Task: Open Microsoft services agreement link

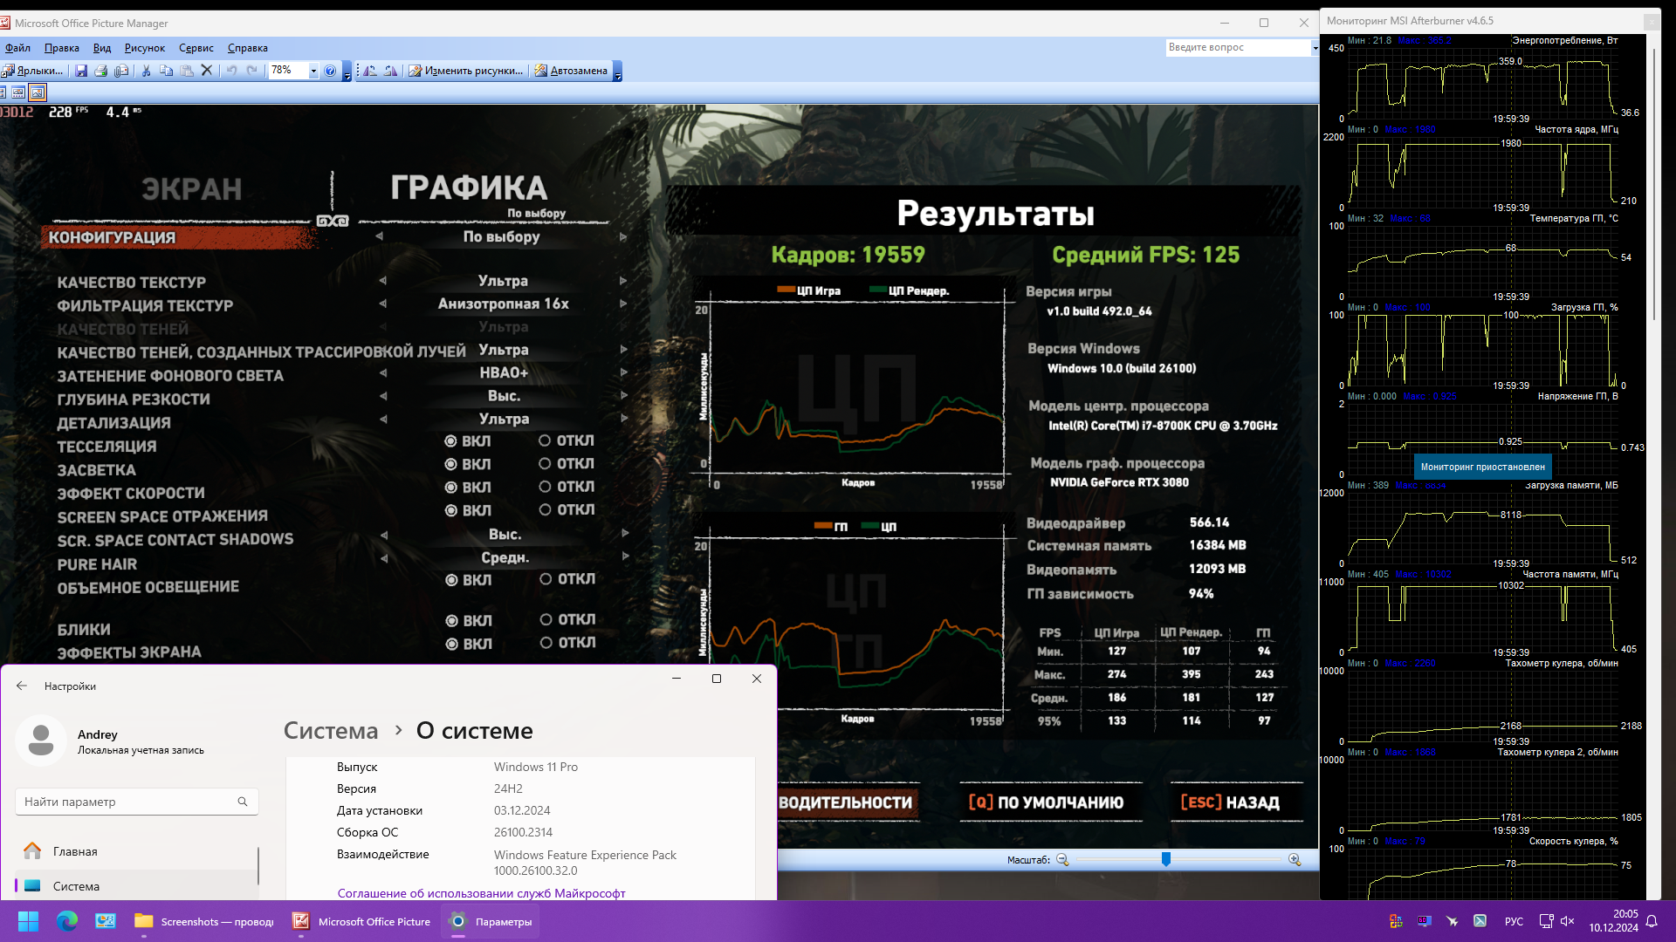Action: coord(481,893)
